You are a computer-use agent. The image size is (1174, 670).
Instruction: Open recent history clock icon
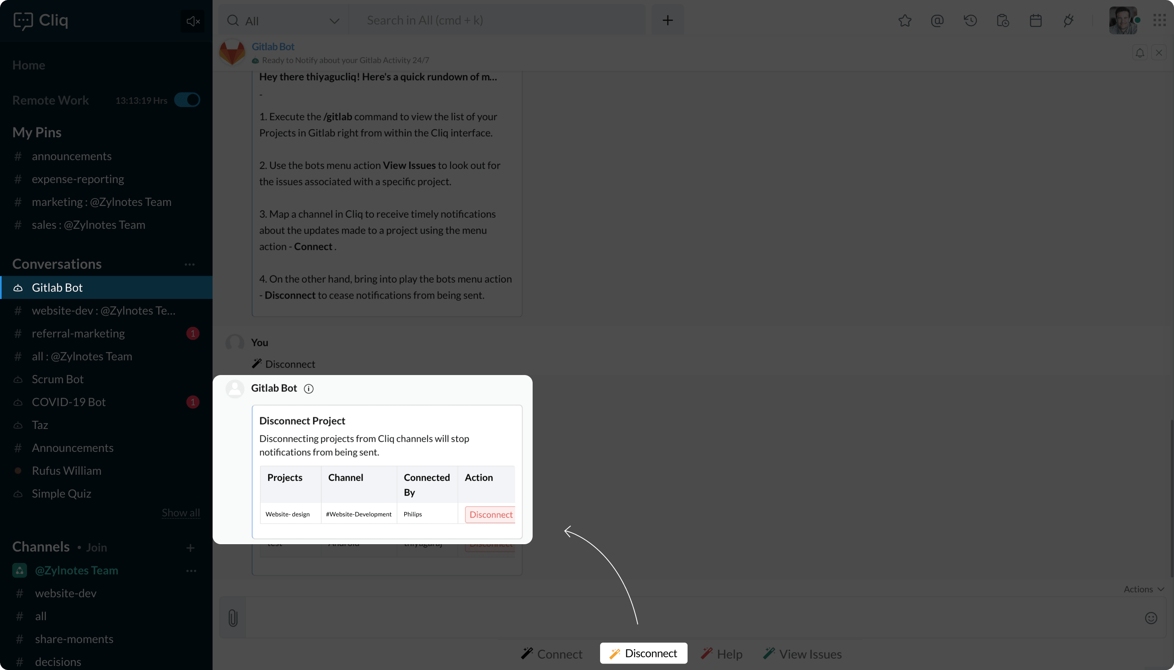970,21
